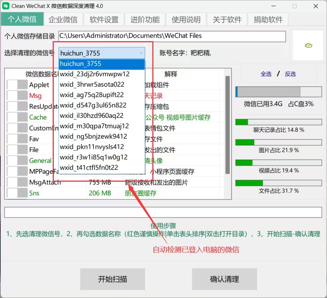Toggle the General row switch
Viewport: 327px width, 298px height.
point(17,161)
